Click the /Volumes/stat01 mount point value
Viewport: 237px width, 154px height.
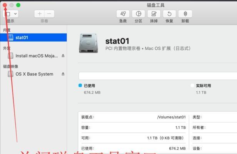coord(172,117)
